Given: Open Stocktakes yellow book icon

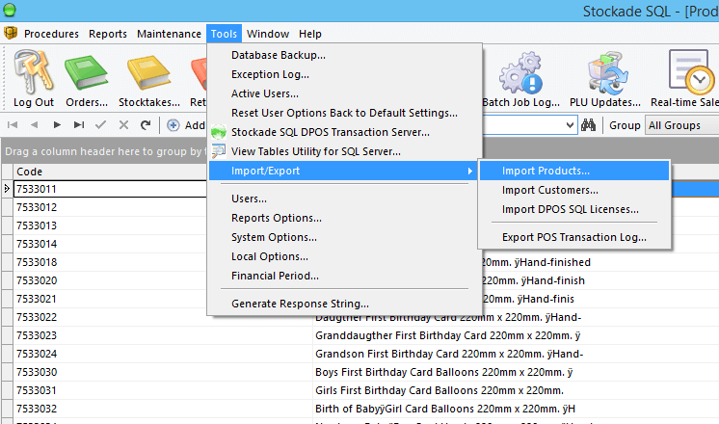Looking at the screenshot, I should point(149,72).
